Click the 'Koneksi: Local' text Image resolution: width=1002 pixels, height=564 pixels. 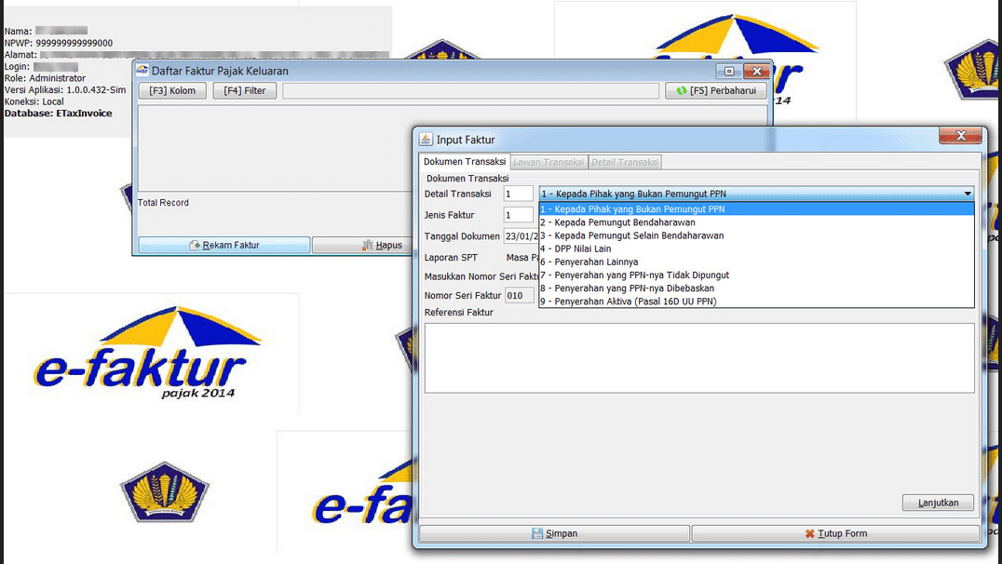pyautogui.click(x=34, y=101)
